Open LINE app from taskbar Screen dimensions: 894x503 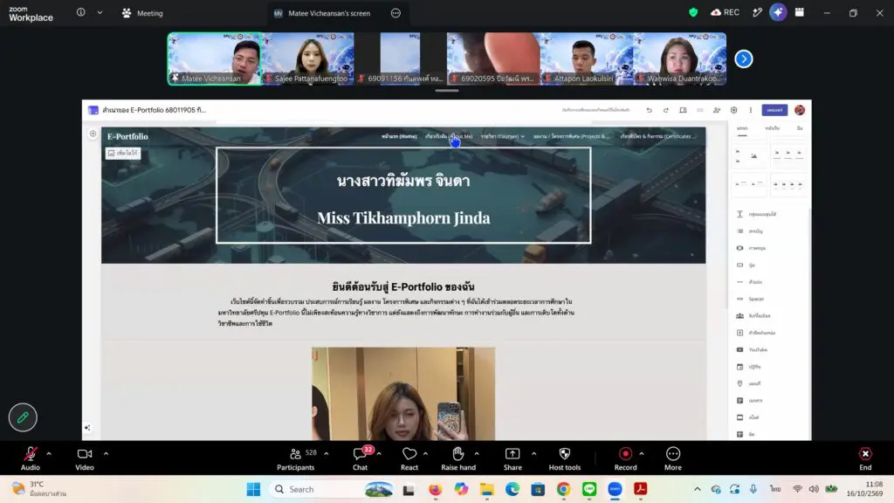(x=589, y=489)
